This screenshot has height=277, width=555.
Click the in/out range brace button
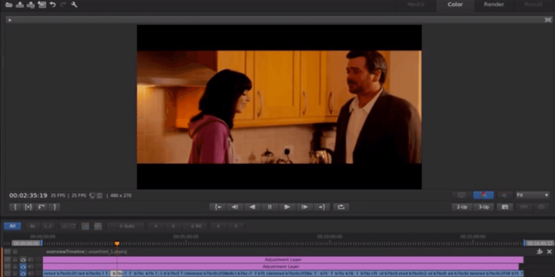point(28,207)
